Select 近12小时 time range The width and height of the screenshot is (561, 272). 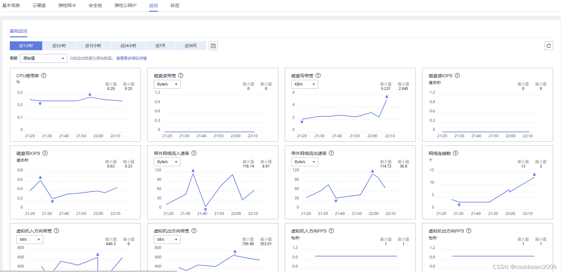93,46
